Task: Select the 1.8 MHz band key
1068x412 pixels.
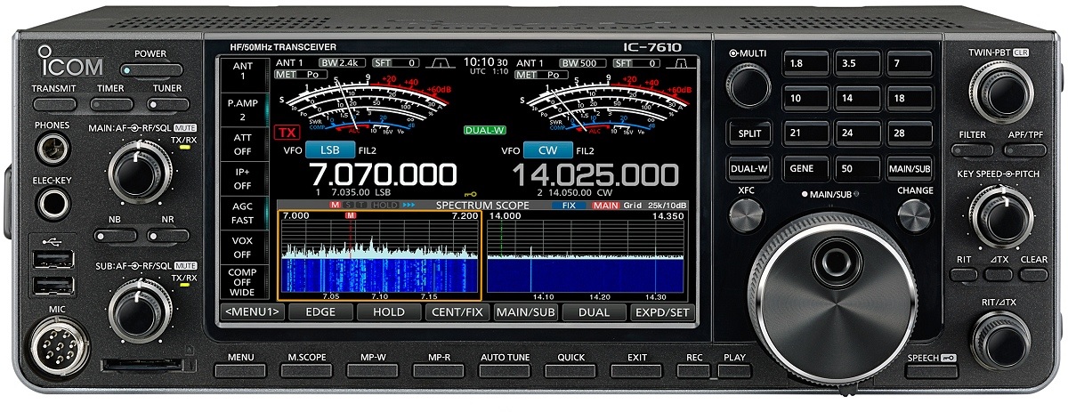Action: 805,64
